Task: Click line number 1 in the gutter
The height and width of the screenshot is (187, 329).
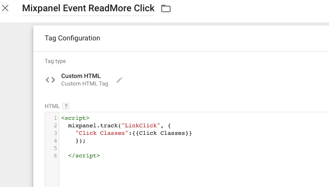Action: point(55,118)
